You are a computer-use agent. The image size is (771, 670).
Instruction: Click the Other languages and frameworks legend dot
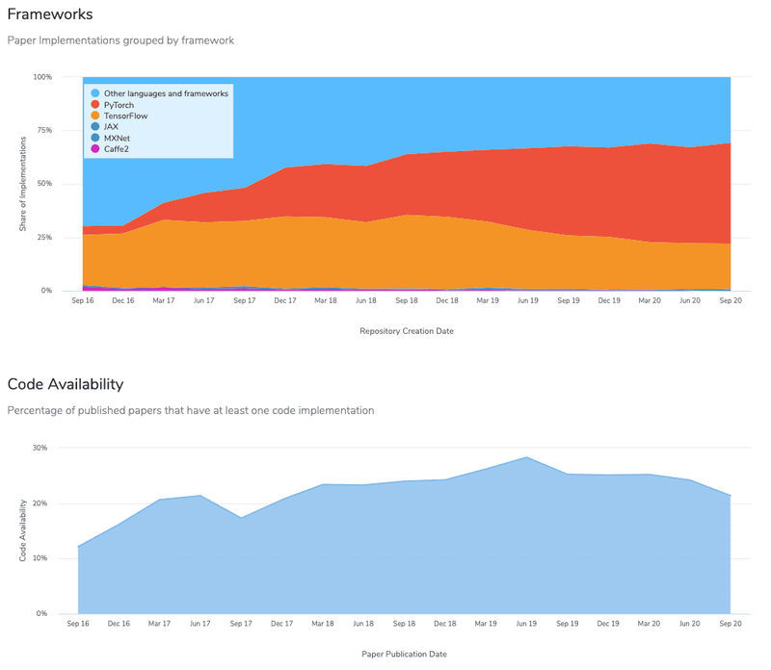pyautogui.click(x=94, y=93)
